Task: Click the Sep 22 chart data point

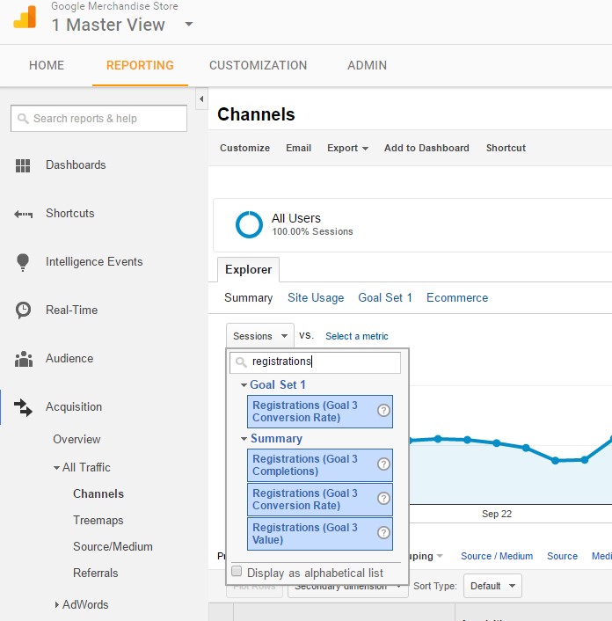Action: pos(497,443)
